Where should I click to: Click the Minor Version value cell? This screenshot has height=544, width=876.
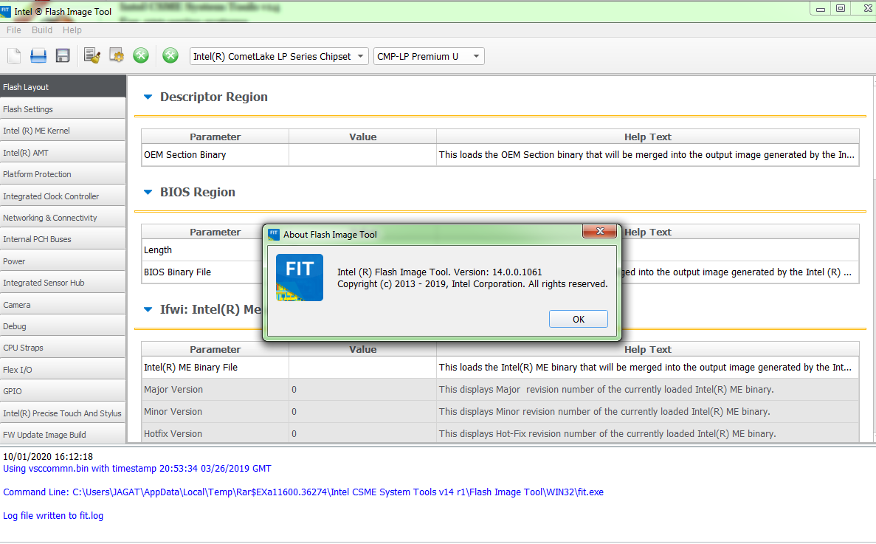tap(362, 412)
